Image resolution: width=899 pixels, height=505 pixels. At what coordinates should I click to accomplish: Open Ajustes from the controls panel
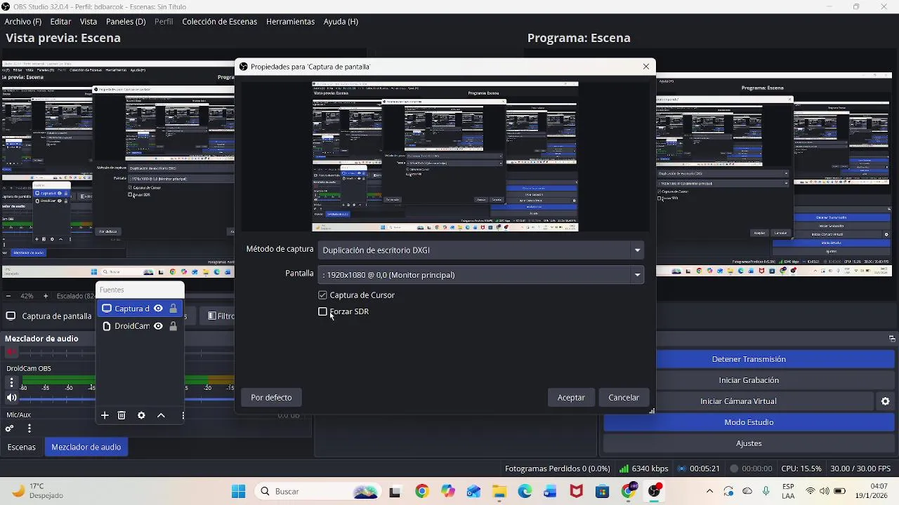(x=749, y=443)
